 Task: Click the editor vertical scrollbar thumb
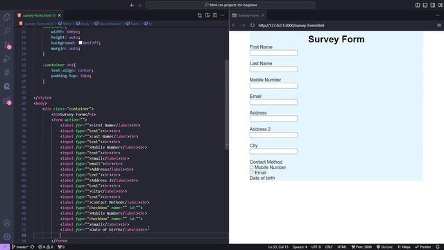pyautogui.click(x=227, y=104)
